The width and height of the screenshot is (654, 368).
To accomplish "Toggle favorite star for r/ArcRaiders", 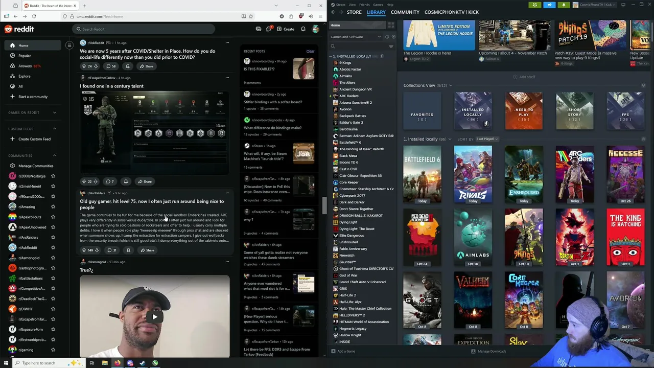I will (53, 237).
